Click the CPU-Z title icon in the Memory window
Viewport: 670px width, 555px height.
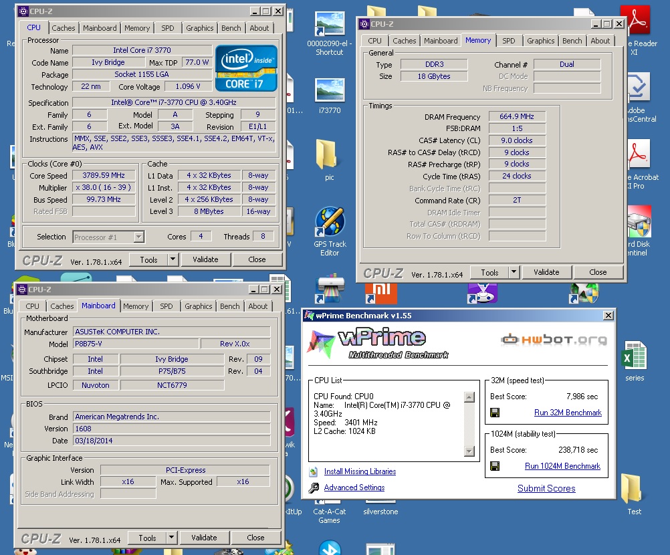(x=364, y=24)
